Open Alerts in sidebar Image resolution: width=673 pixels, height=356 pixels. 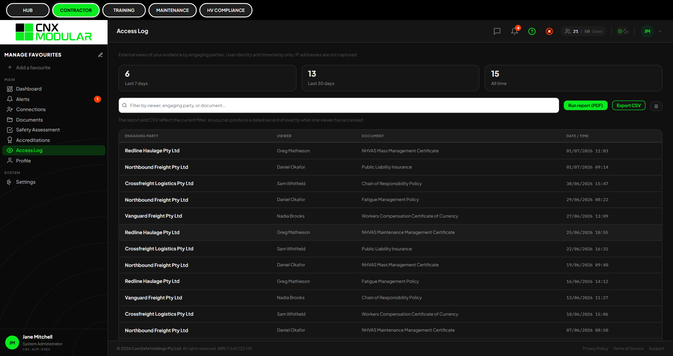click(54, 99)
